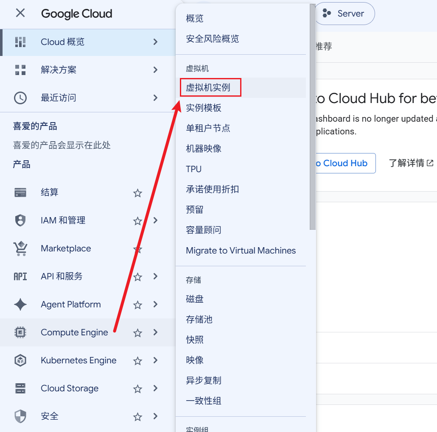The height and width of the screenshot is (432, 437).
Task: Expand the Kubernetes Engine submenu chevron
Action: point(156,360)
